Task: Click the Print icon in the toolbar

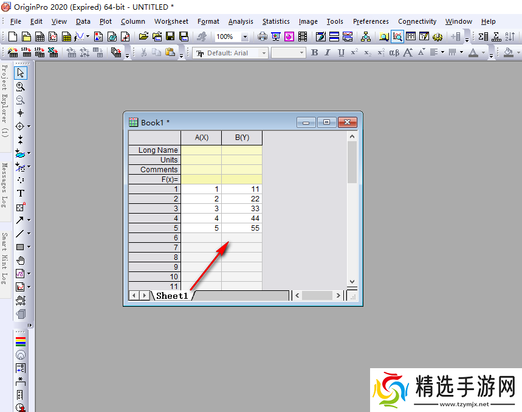Action: click(262, 37)
